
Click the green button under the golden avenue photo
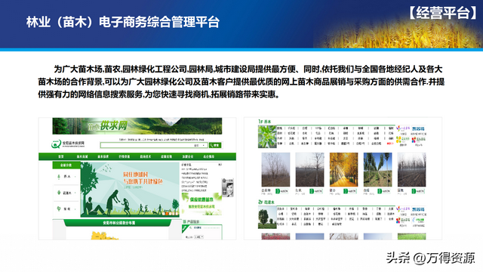point(350,191)
